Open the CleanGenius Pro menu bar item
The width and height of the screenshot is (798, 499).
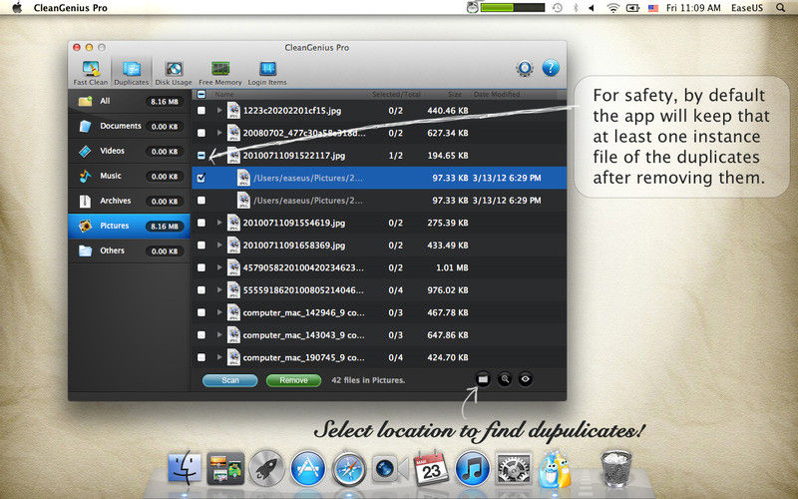pyautogui.click(x=70, y=8)
